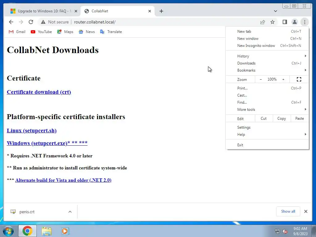
Task: Expand the History submenu
Action: tap(267, 56)
